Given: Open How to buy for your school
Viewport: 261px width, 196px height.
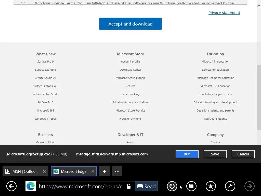Looking at the screenshot, I should [x=215, y=94].
